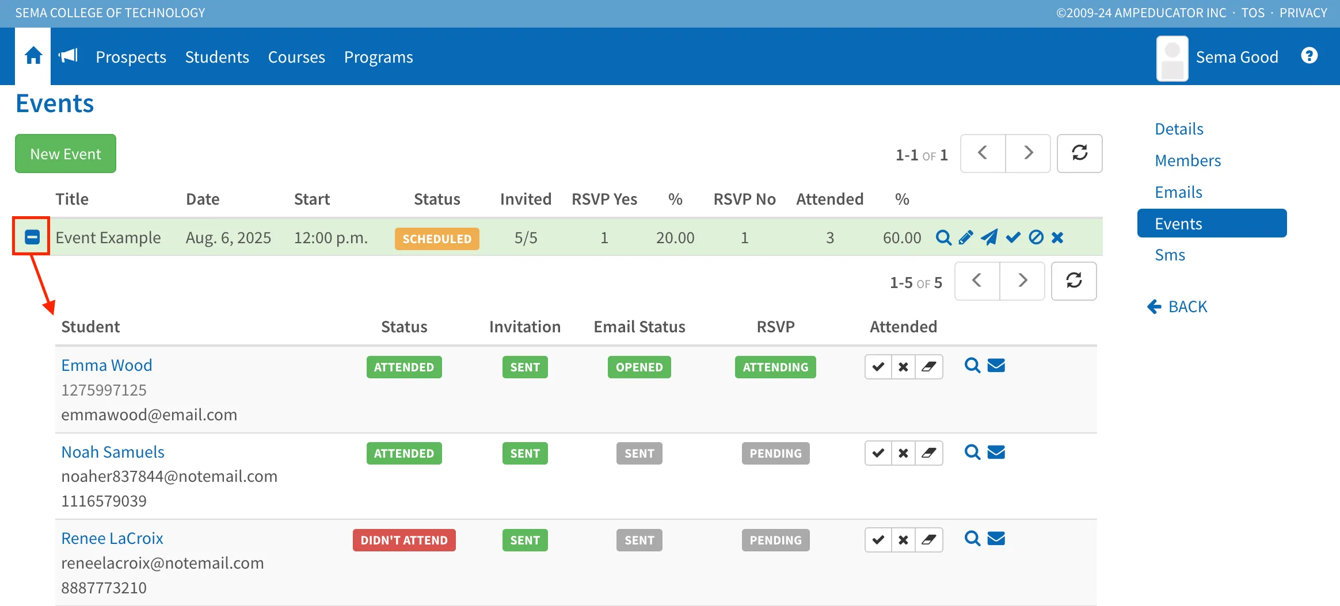1340x606 pixels.
Task: Email Noah Samuels with envelope icon
Action: pyautogui.click(x=996, y=452)
